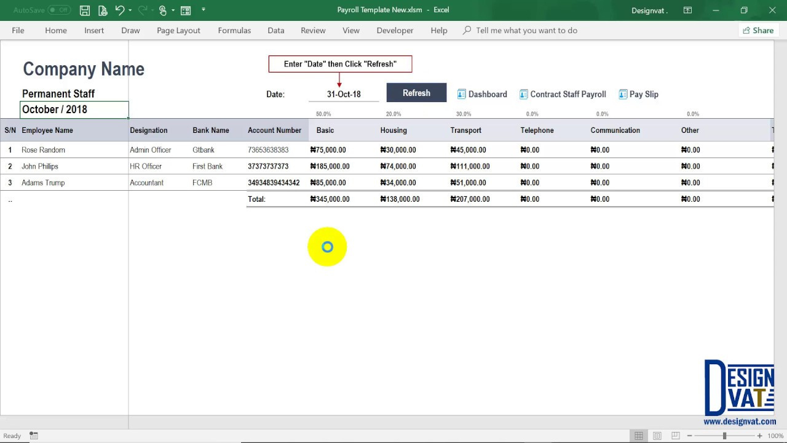Click the Share button
Image resolution: width=787 pixels, height=443 pixels.
[759, 30]
